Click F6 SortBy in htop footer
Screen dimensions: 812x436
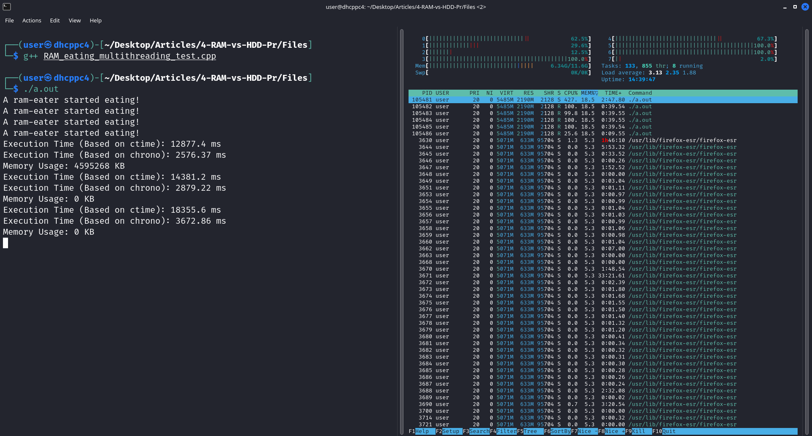[557, 431]
